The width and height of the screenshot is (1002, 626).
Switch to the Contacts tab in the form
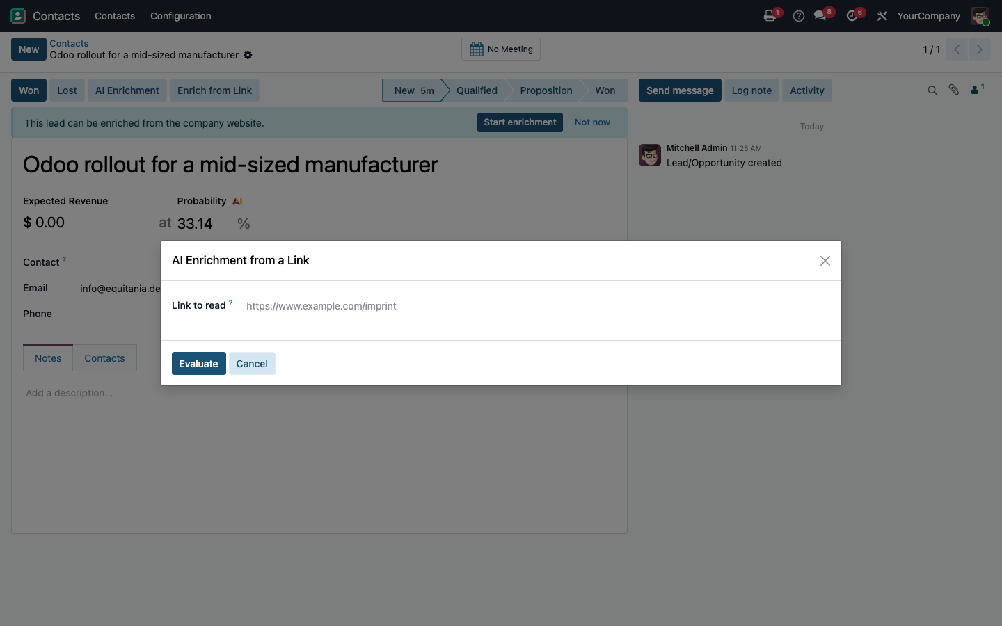(104, 358)
